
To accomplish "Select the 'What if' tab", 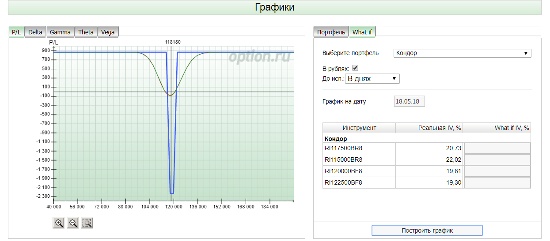I will 362,32.
